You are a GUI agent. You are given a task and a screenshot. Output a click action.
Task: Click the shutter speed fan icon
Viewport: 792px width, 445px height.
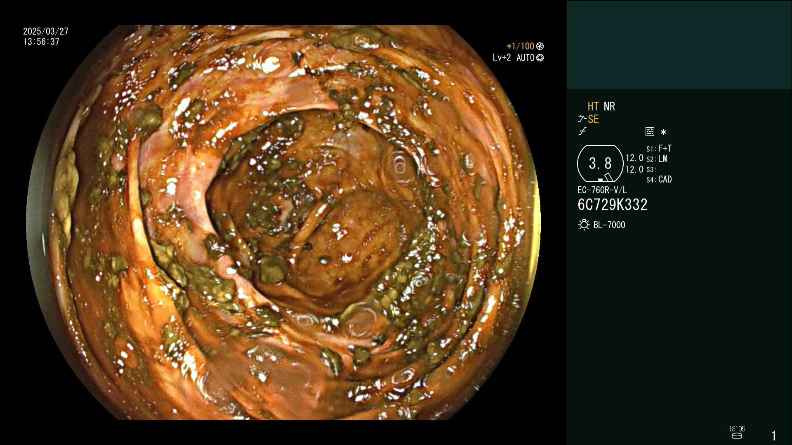[540, 46]
